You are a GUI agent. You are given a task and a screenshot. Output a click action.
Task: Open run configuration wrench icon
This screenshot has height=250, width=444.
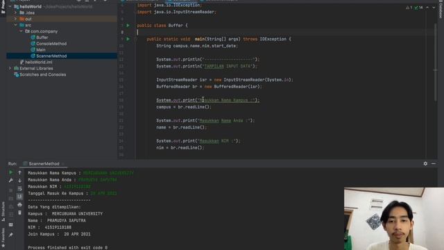(x=11, y=181)
